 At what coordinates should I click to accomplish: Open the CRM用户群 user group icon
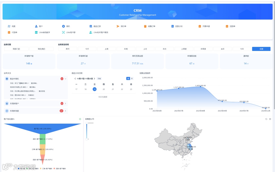tap(63, 32)
